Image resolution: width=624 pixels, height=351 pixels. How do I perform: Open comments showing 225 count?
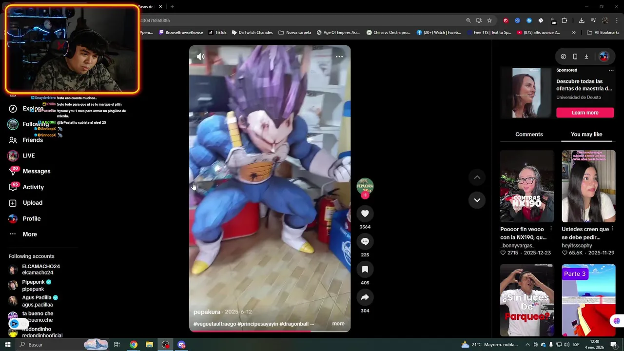click(x=365, y=241)
